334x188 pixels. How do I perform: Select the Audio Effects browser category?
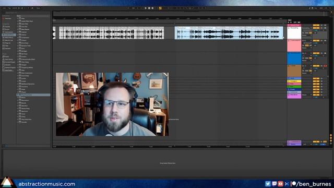coord(8,35)
